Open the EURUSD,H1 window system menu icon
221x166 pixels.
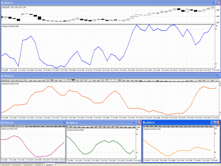coord(67,123)
